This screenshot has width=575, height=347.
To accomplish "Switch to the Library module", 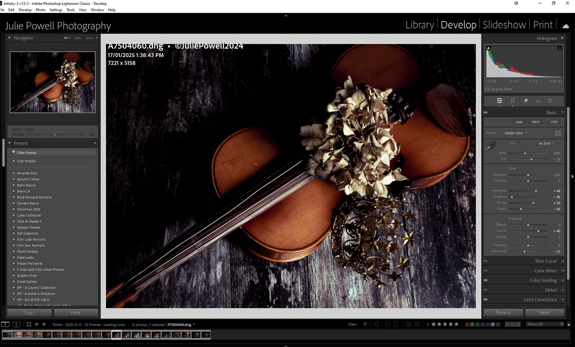I will point(420,25).
